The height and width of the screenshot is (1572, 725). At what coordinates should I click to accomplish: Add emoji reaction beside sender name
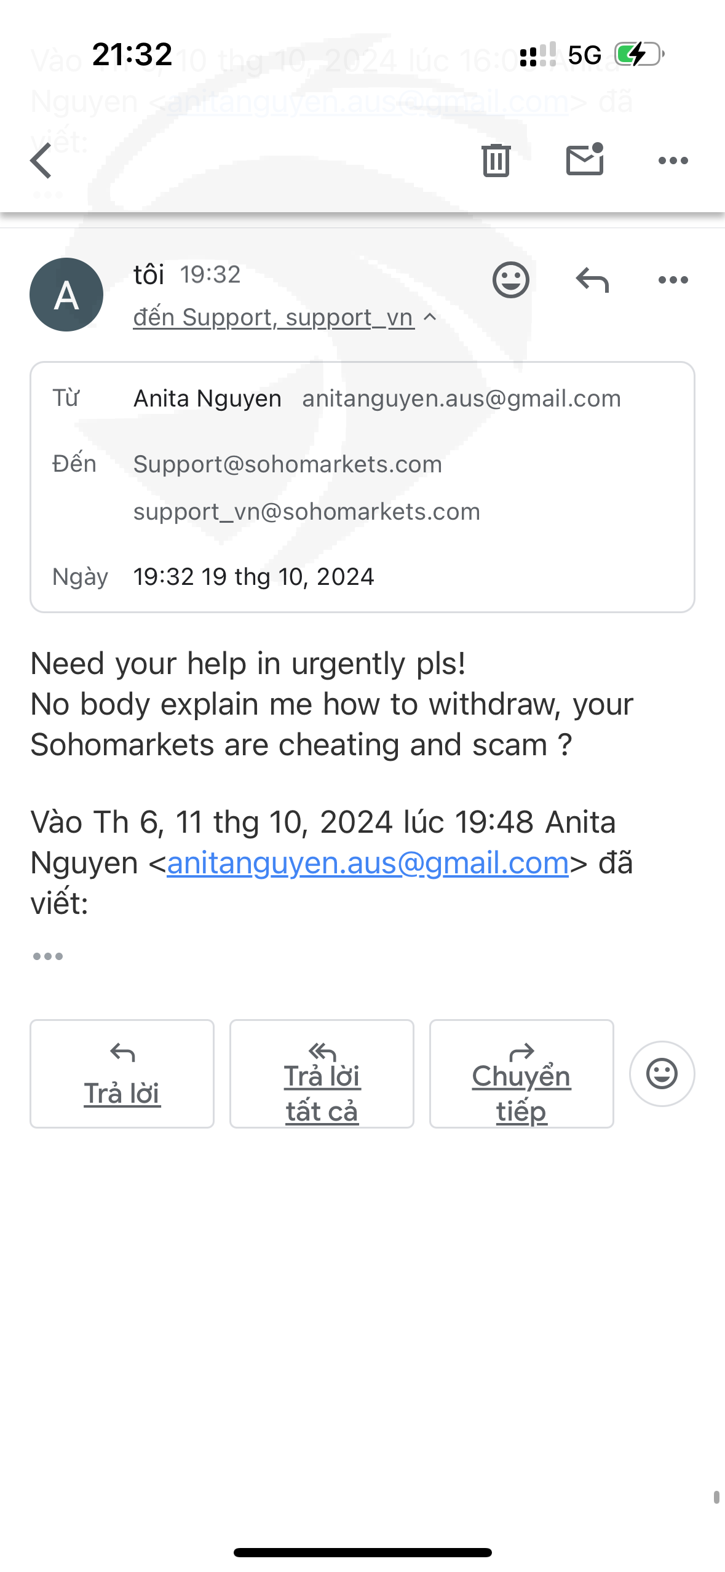[x=510, y=280]
